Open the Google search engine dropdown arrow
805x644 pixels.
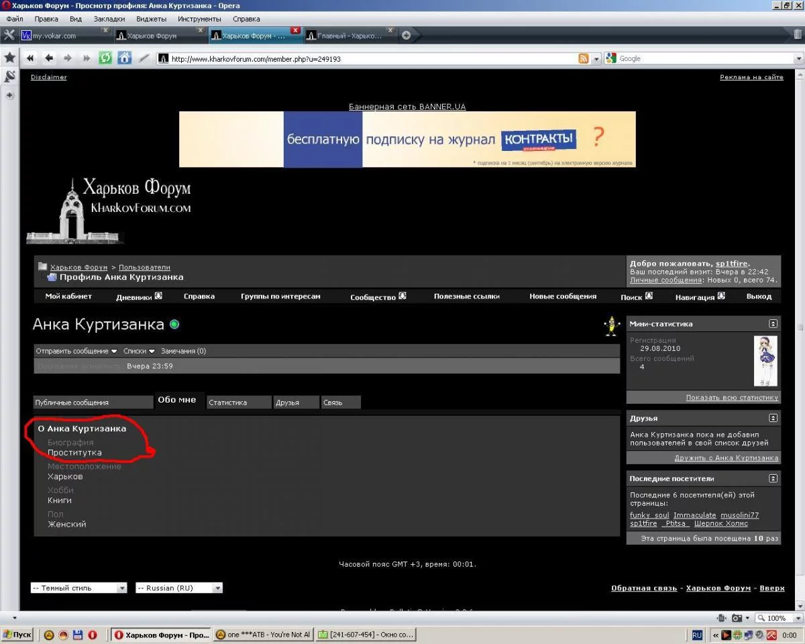(798, 59)
